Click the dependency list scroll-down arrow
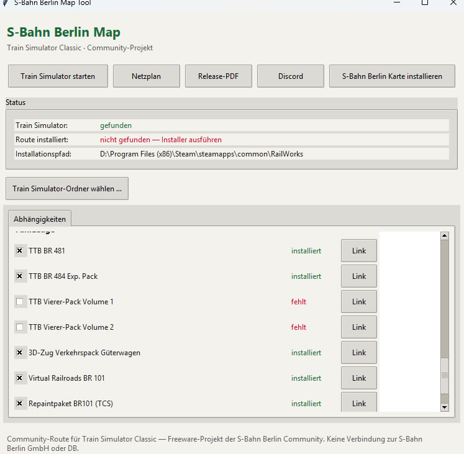Image resolution: width=464 pixels, height=454 pixels. pyautogui.click(x=445, y=407)
